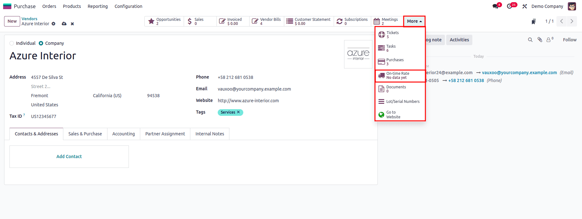Viewport: 582px width, 219px height.
Task: Select the Individual radio option
Action: (12, 43)
